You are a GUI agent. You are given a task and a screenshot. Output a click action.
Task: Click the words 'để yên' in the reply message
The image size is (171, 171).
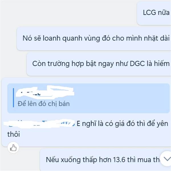158,124
